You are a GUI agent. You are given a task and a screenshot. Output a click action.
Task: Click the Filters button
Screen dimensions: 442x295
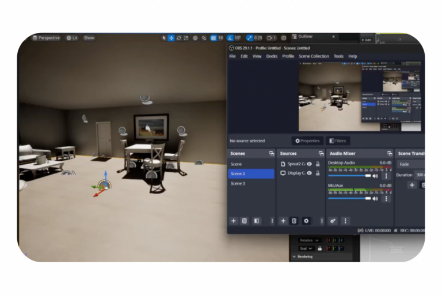338,141
